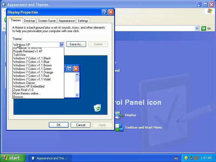
Task: Choose Windows 7 Colors v1.1 Green
Action: tap(38, 69)
